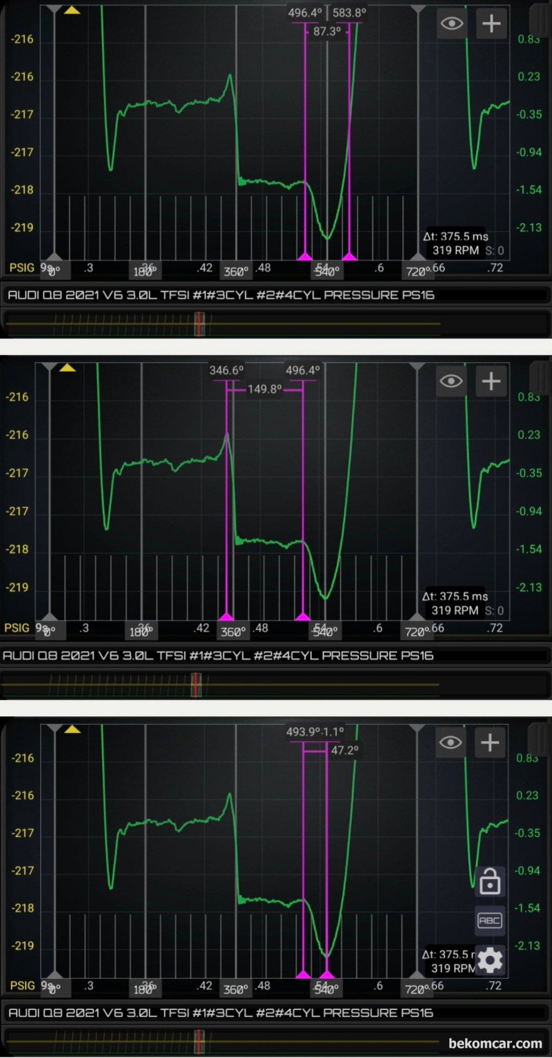This screenshot has width=552, height=1058.
Task: Select the yellow trigger triangle in the 149.8° panel
Action: 67,367
